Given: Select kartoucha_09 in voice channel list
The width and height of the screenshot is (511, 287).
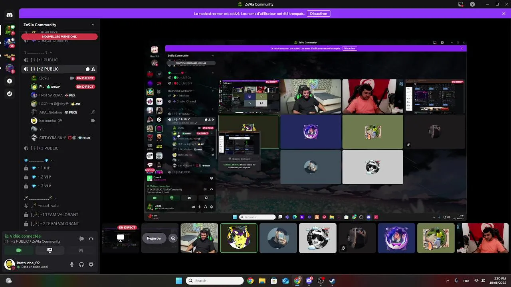Looking at the screenshot, I should coord(63,121).
